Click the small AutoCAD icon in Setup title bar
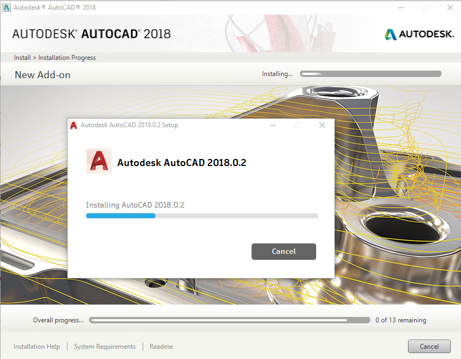The height and width of the screenshot is (359, 461). 74,125
